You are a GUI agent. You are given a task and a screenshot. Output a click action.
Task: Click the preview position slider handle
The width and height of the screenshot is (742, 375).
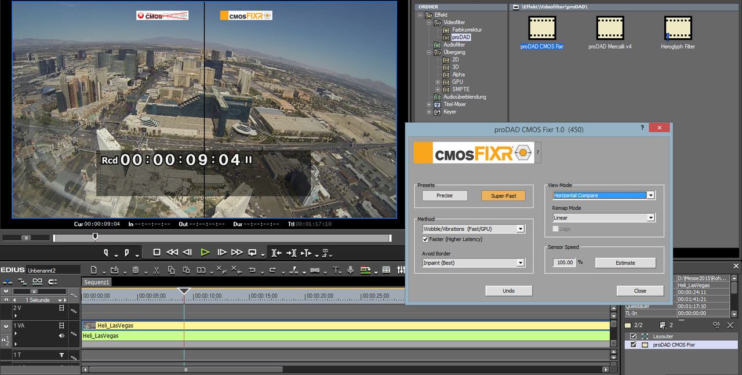tap(95, 236)
